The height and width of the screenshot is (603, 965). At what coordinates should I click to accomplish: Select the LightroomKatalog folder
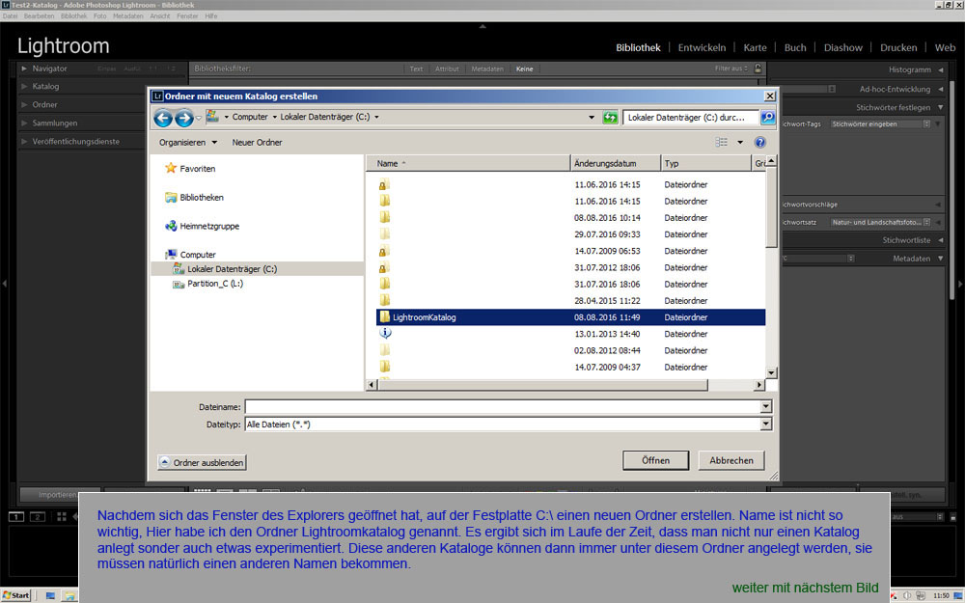(424, 316)
